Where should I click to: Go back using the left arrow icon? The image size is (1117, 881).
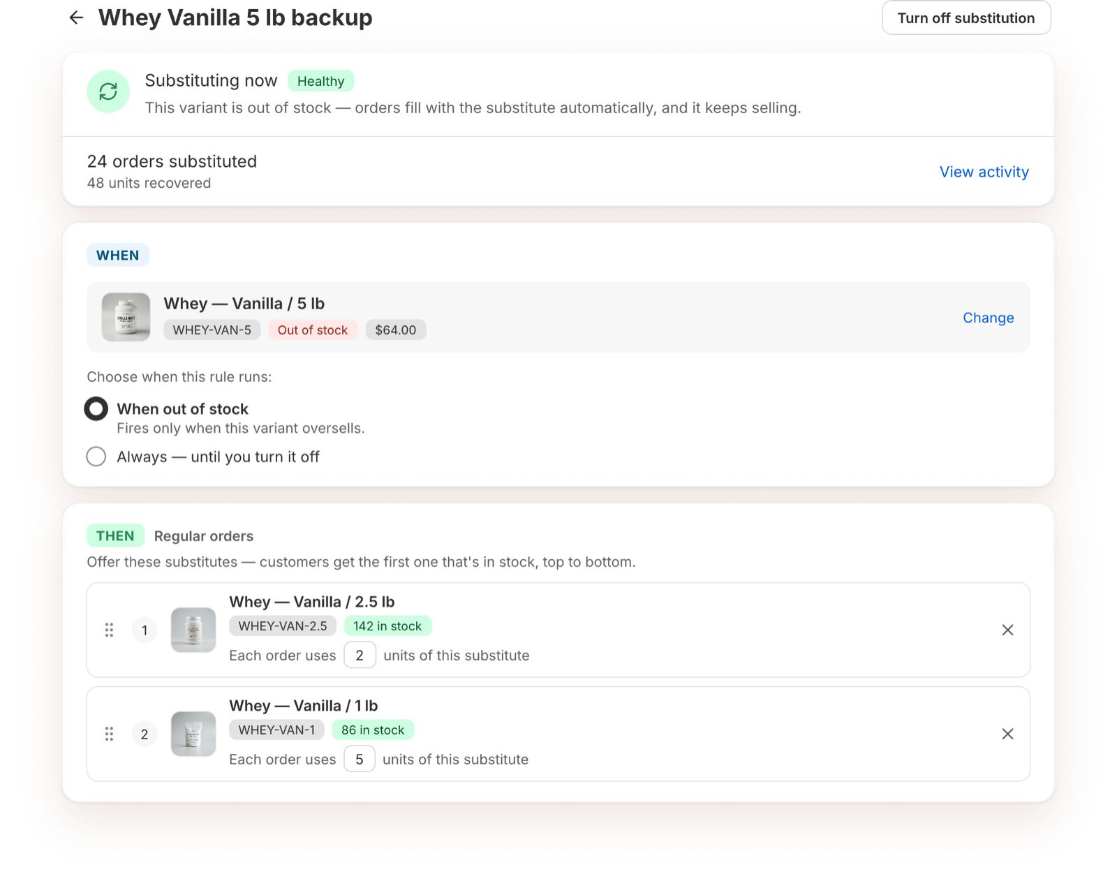[x=76, y=17]
